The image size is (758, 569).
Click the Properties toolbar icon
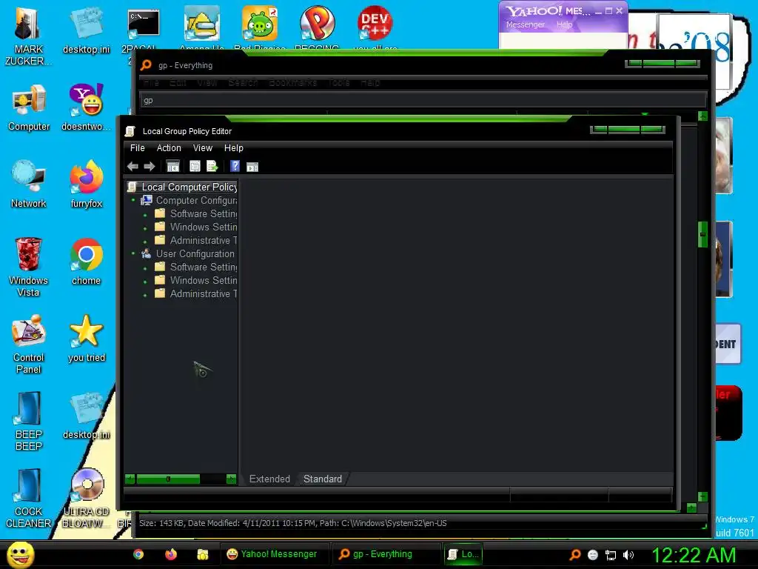tap(195, 167)
